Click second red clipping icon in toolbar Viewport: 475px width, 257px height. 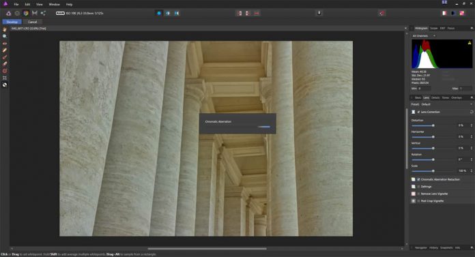pos(248,13)
